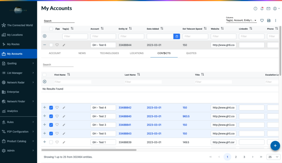Open the Columns dropdown selector

(x=241, y=21)
